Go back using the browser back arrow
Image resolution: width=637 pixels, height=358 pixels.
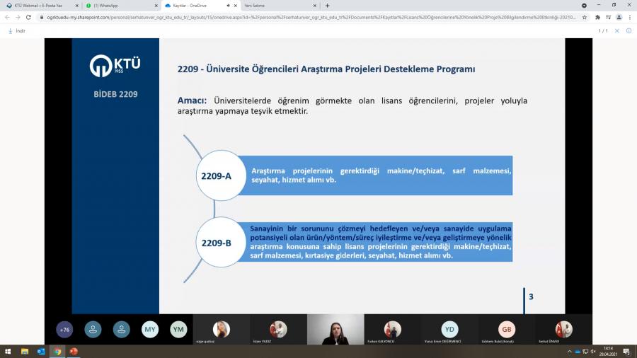pyautogui.click(x=7, y=17)
